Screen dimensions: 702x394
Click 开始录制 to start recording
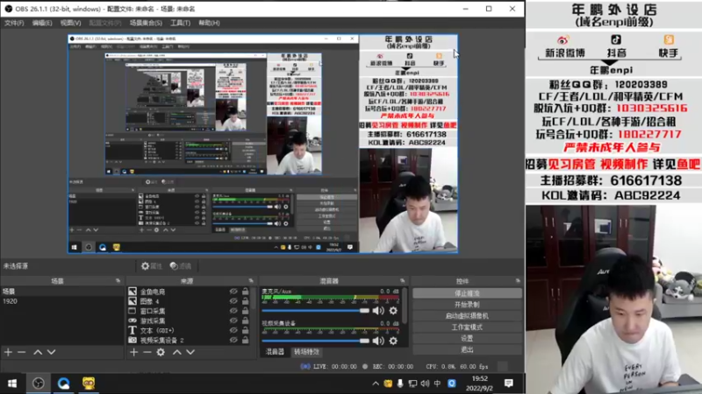pyautogui.click(x=467, y=305)
